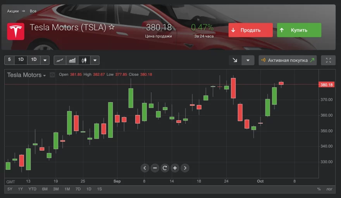Click High value 382.67

tap(99, 74)
